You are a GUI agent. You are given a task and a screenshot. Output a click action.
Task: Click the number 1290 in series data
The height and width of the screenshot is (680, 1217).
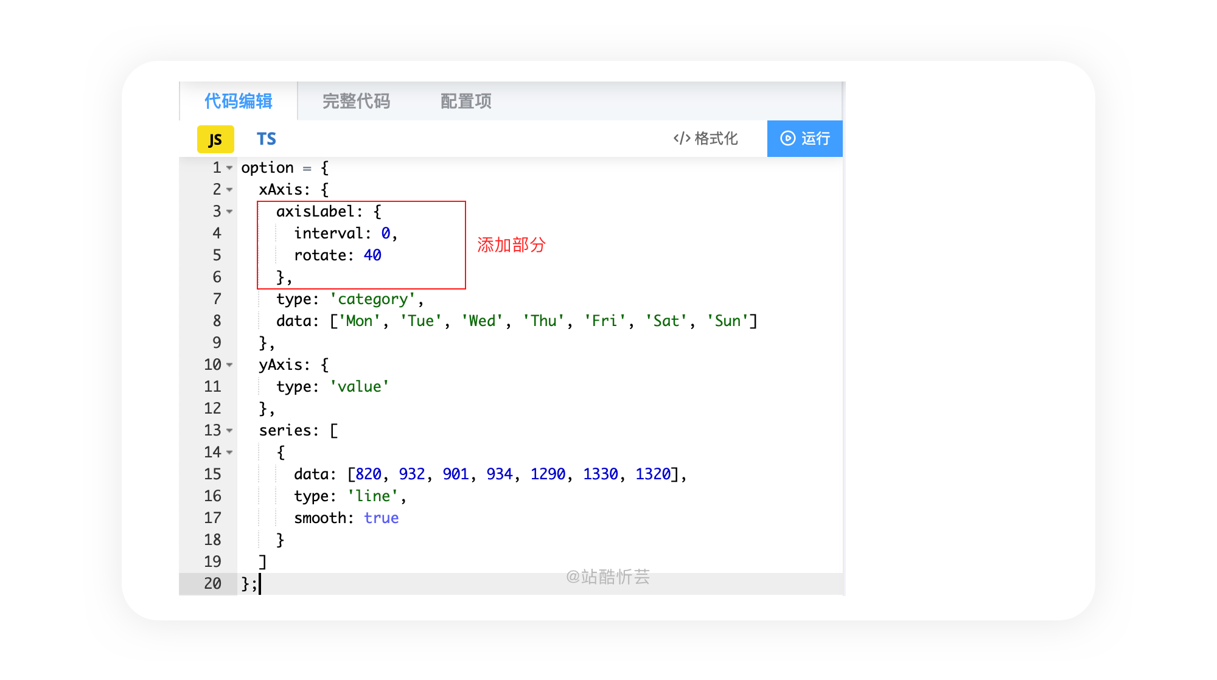tap(548, 474)
